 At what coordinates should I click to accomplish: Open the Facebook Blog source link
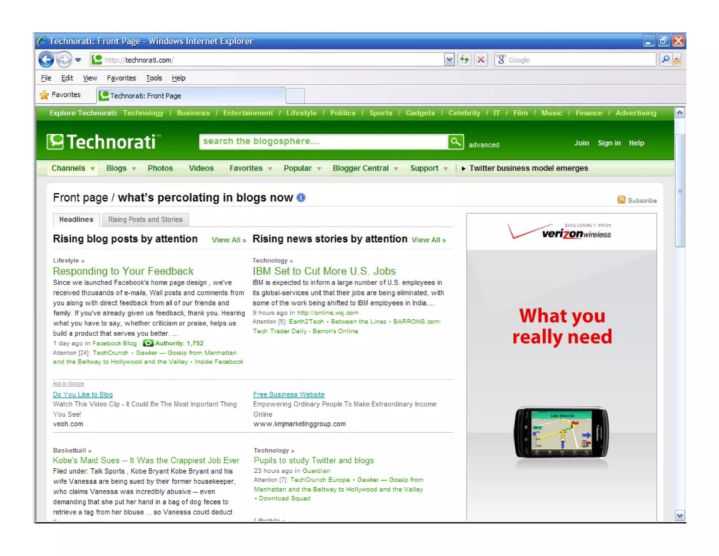pyautogui.click(x=114, y=343)
